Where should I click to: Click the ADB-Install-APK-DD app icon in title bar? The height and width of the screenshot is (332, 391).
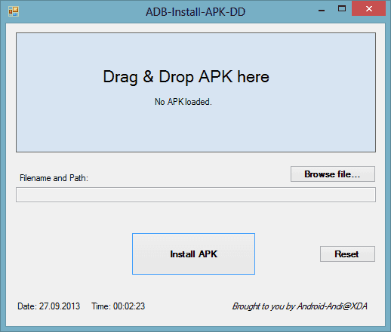[14, 11]
